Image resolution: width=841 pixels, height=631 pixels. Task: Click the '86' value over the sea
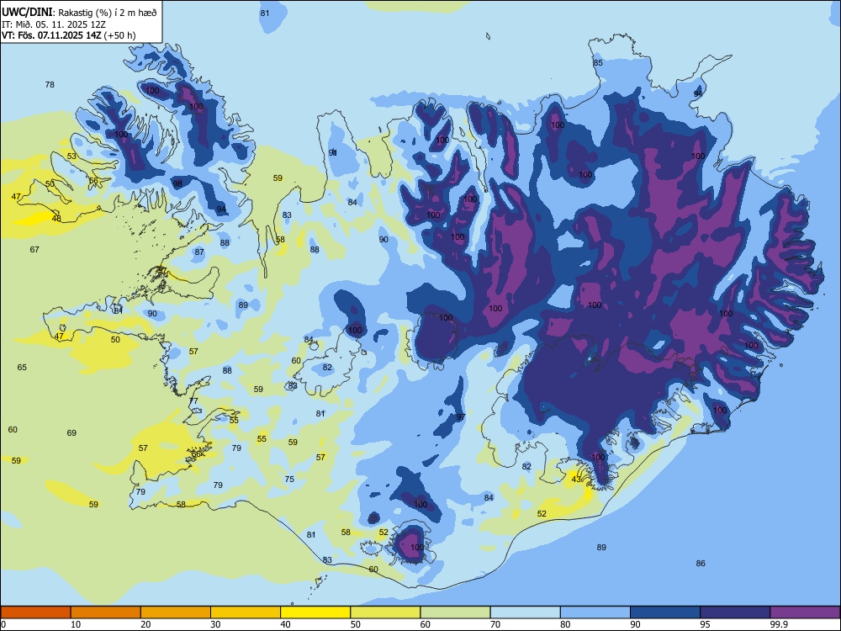[x=701, y=563]
